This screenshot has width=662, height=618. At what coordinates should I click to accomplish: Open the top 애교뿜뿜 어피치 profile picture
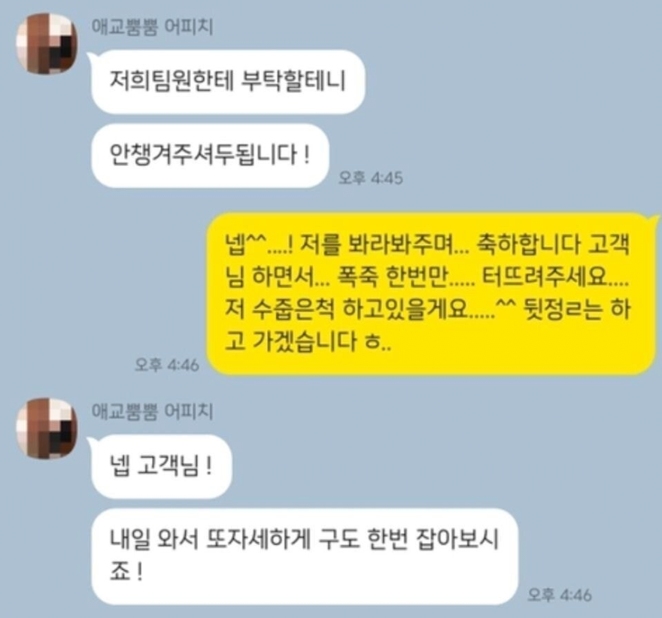click(47, 44)
